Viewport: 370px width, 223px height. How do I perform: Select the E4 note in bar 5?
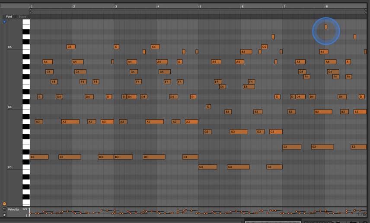223,87
